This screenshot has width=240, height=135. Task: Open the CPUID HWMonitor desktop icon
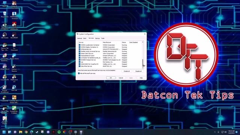pos(14,26)
